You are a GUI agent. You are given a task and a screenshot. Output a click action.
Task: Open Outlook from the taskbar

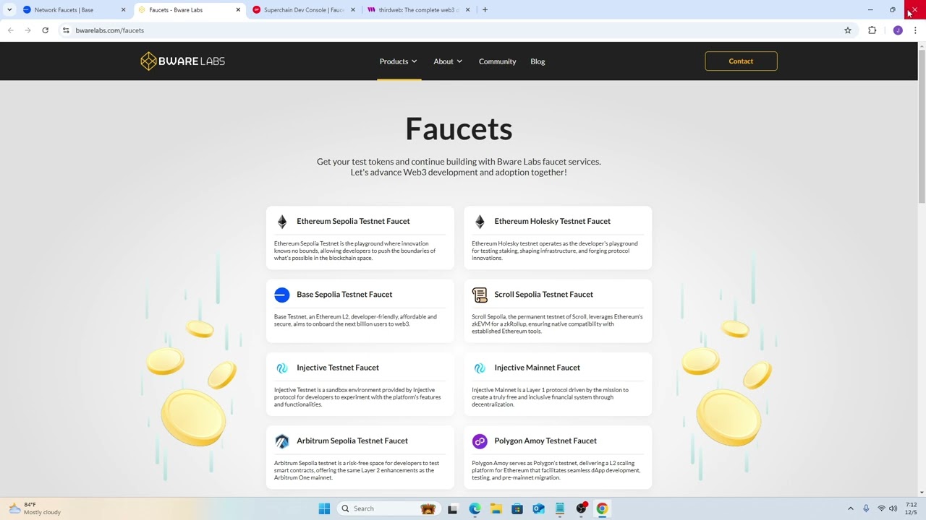coord(538,508)
